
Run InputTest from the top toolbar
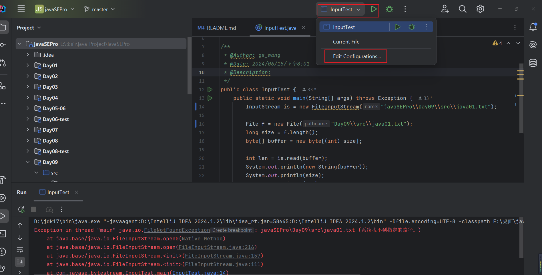(373, 9)
